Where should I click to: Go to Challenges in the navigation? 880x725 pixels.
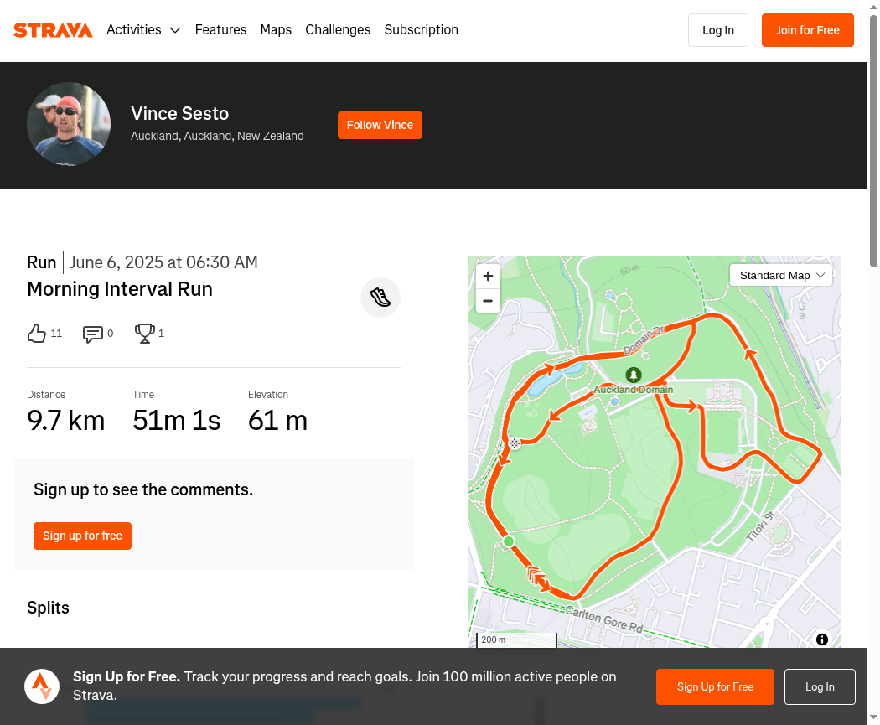(x=338, y=29)
